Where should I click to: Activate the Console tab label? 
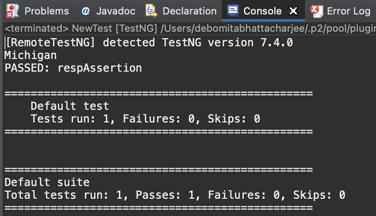[x=262, y=11]
